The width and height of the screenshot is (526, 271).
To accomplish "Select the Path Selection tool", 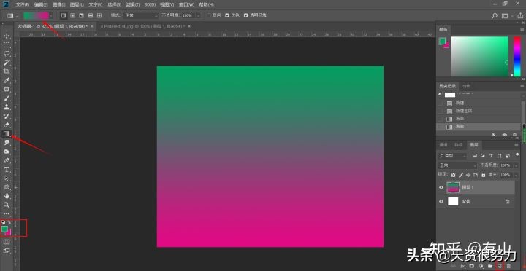I will point(7,178).
